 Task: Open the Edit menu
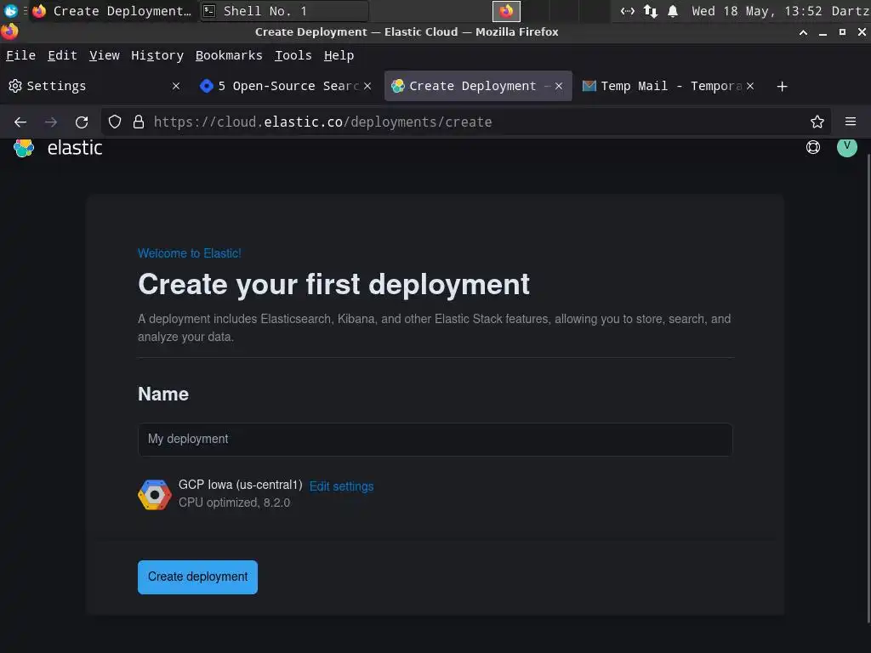[x=62, y=55]
